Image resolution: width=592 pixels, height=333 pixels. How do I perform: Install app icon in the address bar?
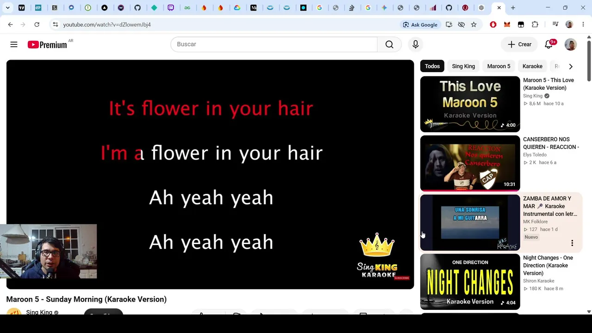(x=449, y=25)
